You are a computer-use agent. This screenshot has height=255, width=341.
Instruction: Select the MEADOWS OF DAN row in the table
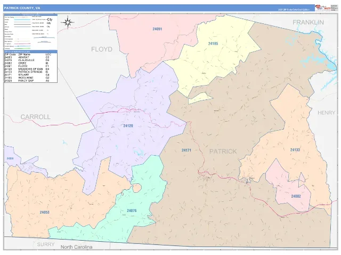[x=31, y=69]
